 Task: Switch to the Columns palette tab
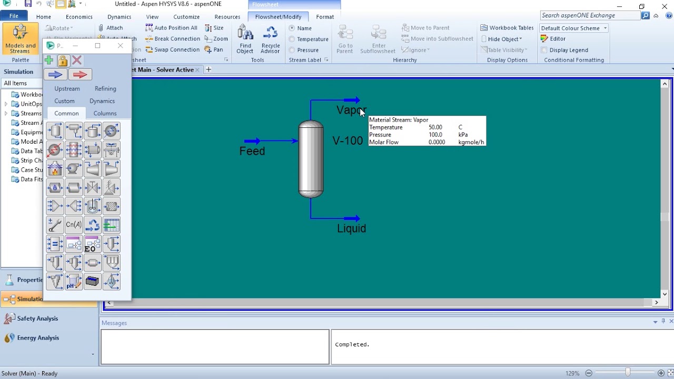point(105,113)
